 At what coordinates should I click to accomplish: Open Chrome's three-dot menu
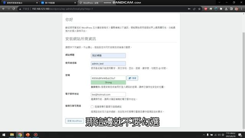(242, 9)
